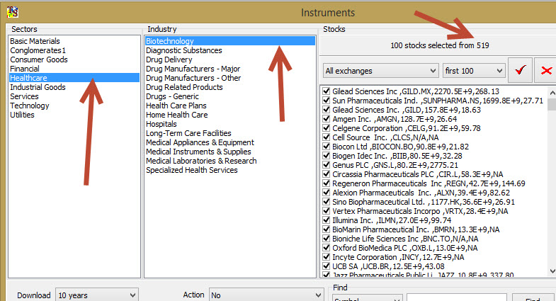This screenshot has width=556, height=301.
Task: Click stock list scrollbar down arrow
Action: [552, 271]
